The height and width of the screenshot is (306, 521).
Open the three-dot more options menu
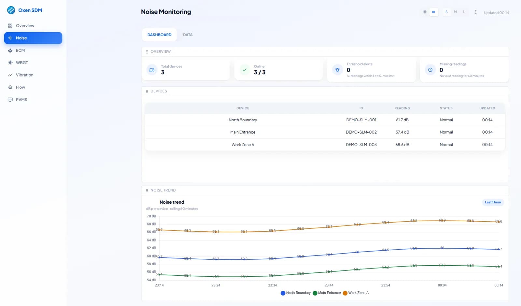coord(476,12)
